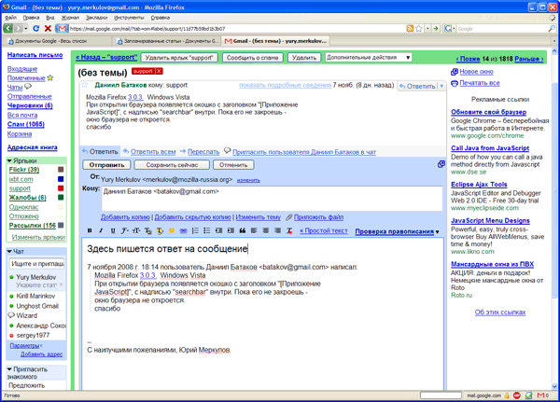Apply italic formatting in reply editor
Screen dimensions: 560x402
[101, 230]
